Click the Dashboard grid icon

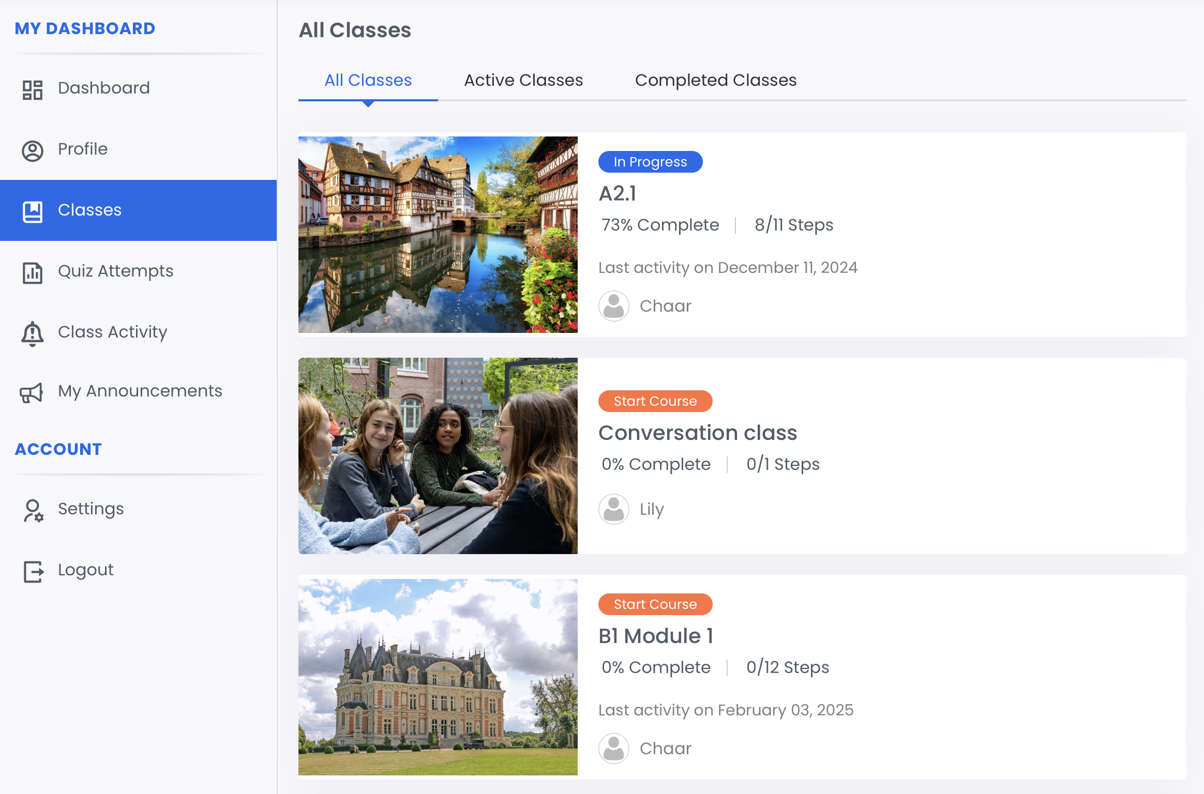[x=32, y=89]
